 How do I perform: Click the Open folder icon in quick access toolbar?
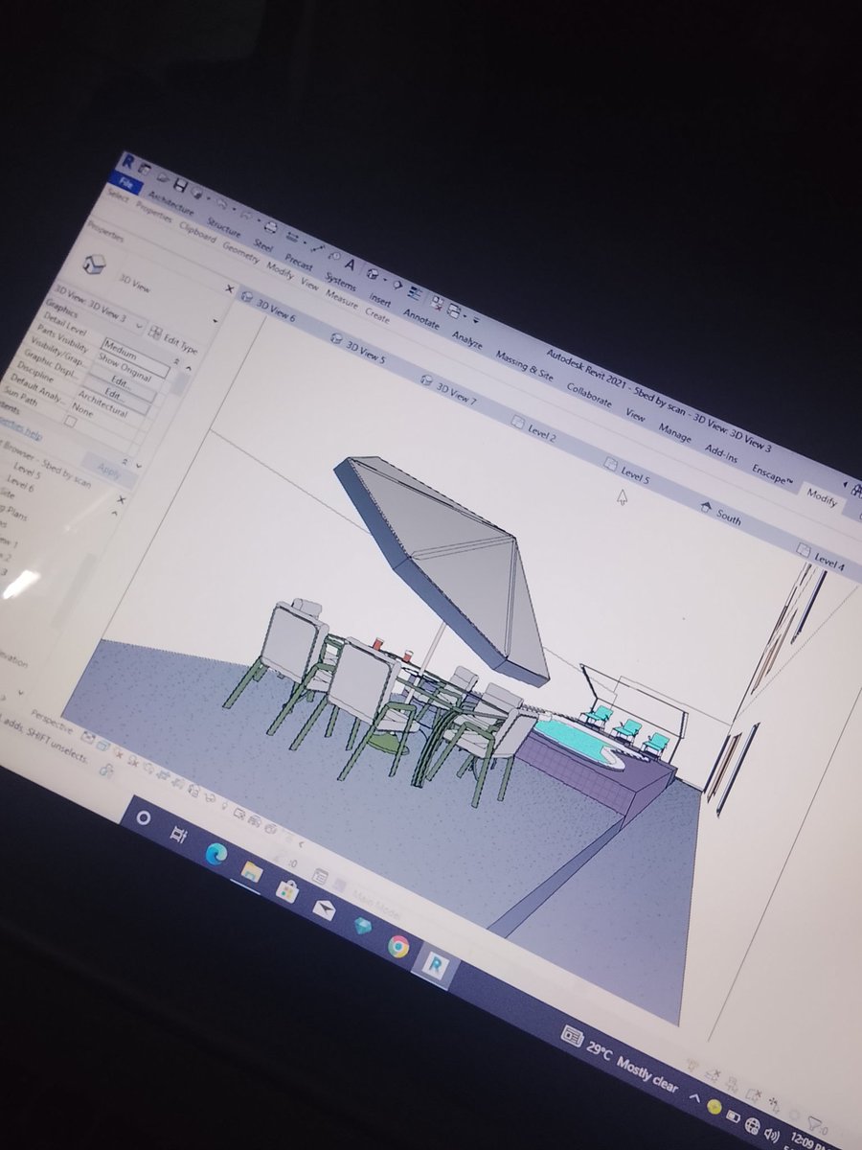163,177
